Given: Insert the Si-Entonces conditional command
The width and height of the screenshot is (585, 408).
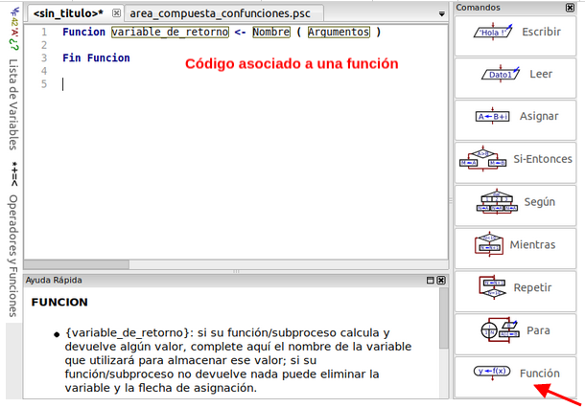Looking at the screenshot, I should coord(515,163).
